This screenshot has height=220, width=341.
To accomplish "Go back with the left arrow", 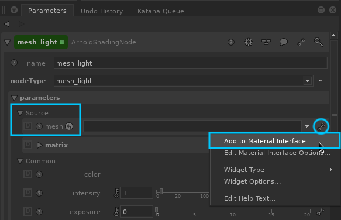I will click(7, 24).
